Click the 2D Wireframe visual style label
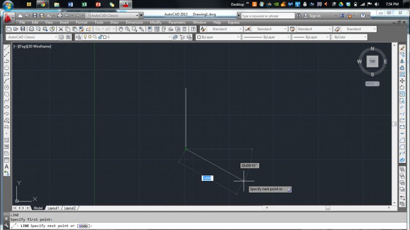 pos(39,47)
